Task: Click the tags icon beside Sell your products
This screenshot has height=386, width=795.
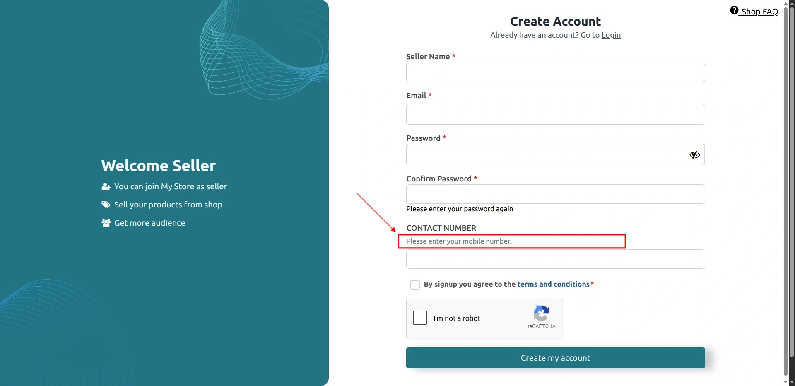Action: pos(106,205)
